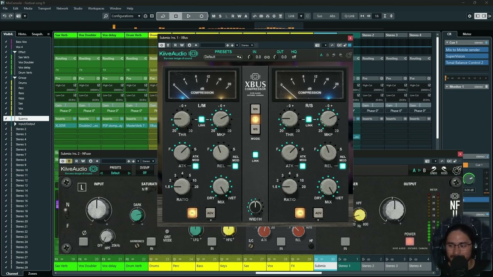
Task: Collapse the Effect folder in visibility list
Action: (x=15, y=52)
